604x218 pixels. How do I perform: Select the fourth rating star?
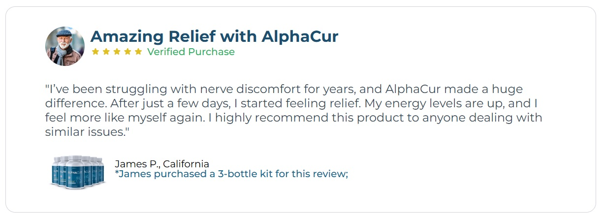128,52
